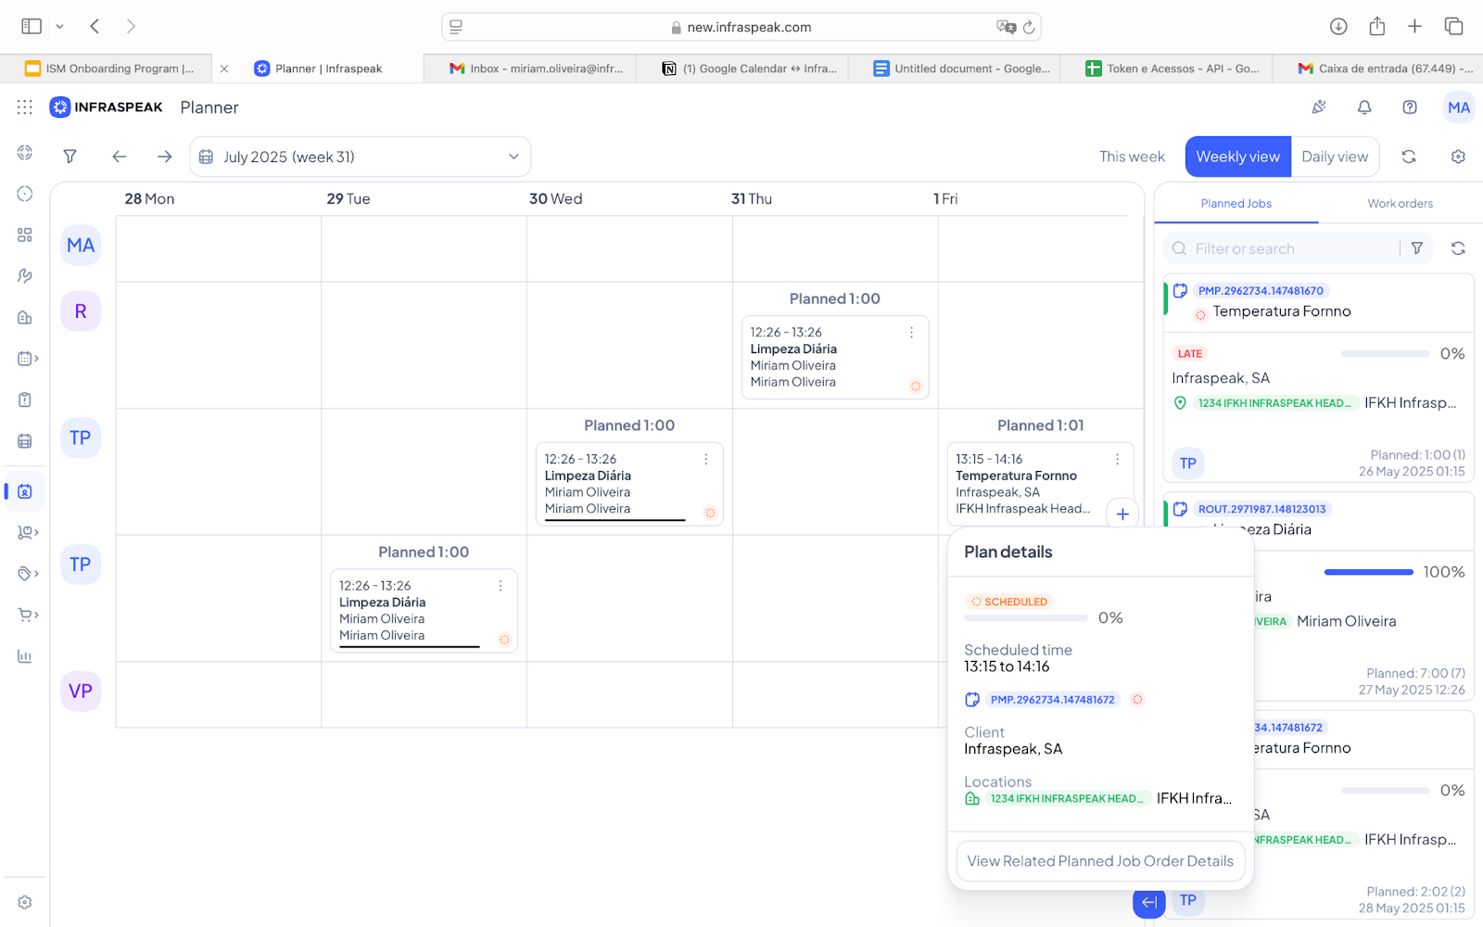Screen dimensions: 1483x927
Task: Show Safari tab overview
Action: pos(1453,27)
